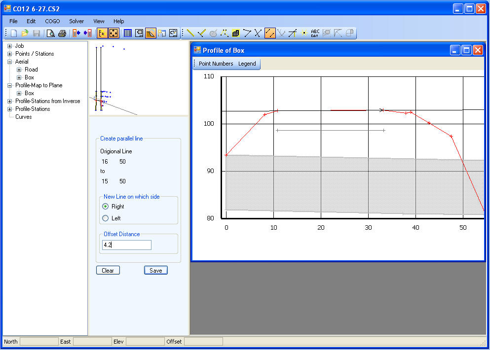Collapse the Aerial tree node
This screenshot has width=490, height=350.
click(10, 62)
